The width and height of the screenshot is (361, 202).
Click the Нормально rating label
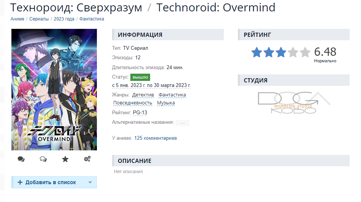pyautogui.click(x=325, y=61)
